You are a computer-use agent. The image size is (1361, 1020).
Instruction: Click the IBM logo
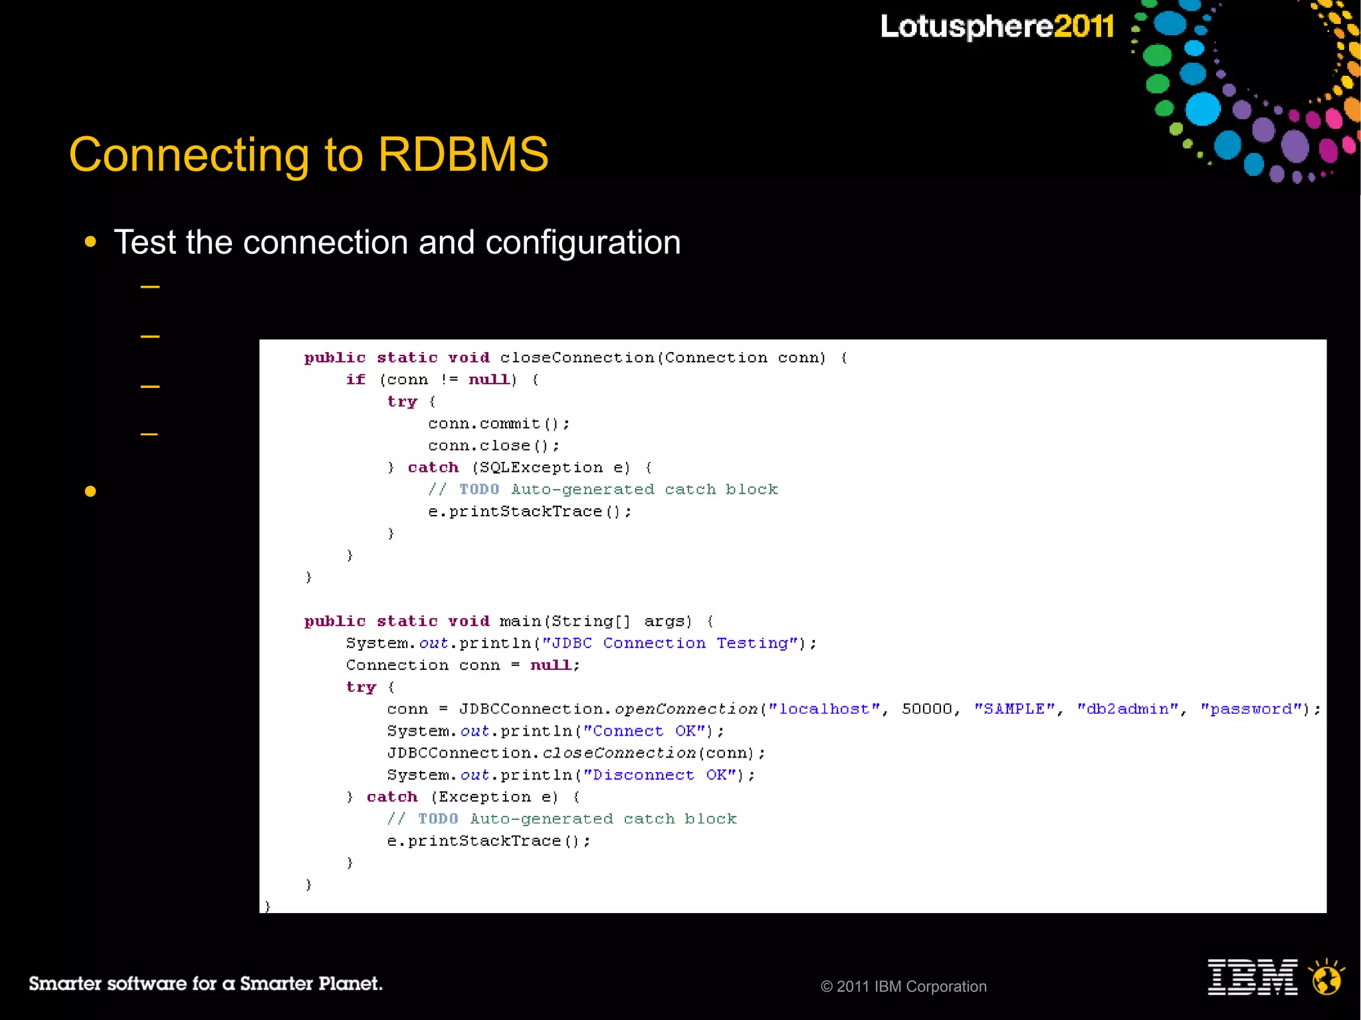tap(1253, 977)
